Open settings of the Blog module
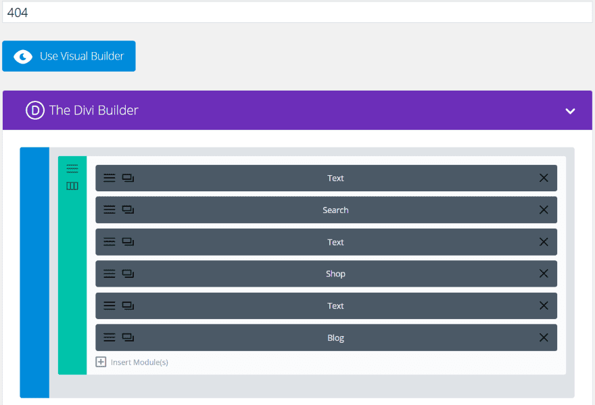 coord(109,337)
